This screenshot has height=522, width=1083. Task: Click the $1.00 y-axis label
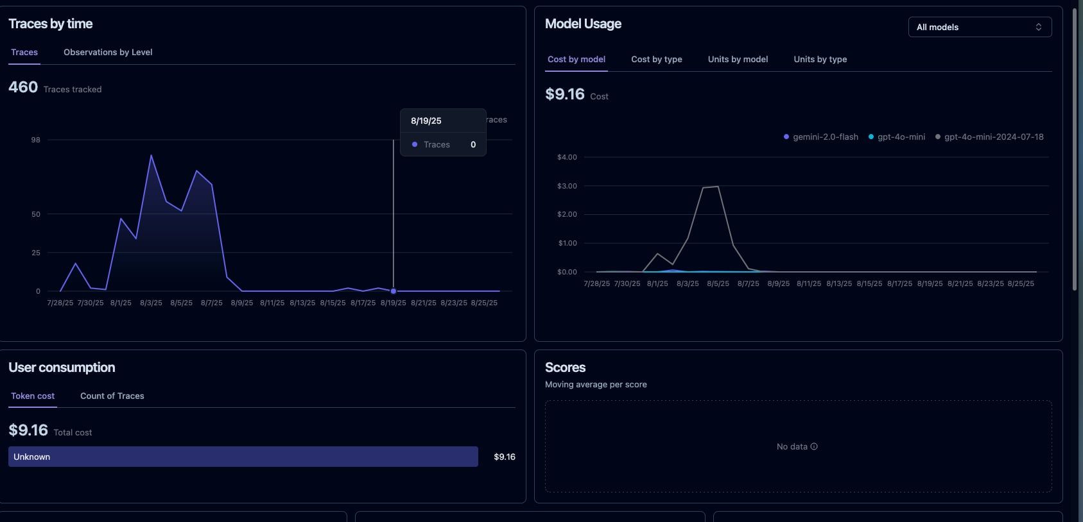[x=567, y=243]
